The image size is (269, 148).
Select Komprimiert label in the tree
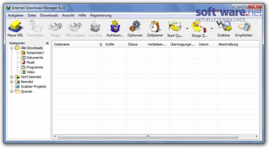tap(35, 53)
